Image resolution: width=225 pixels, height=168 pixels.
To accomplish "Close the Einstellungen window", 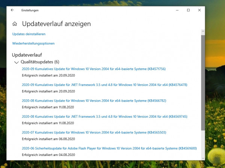I will click(x=199, y=10).
